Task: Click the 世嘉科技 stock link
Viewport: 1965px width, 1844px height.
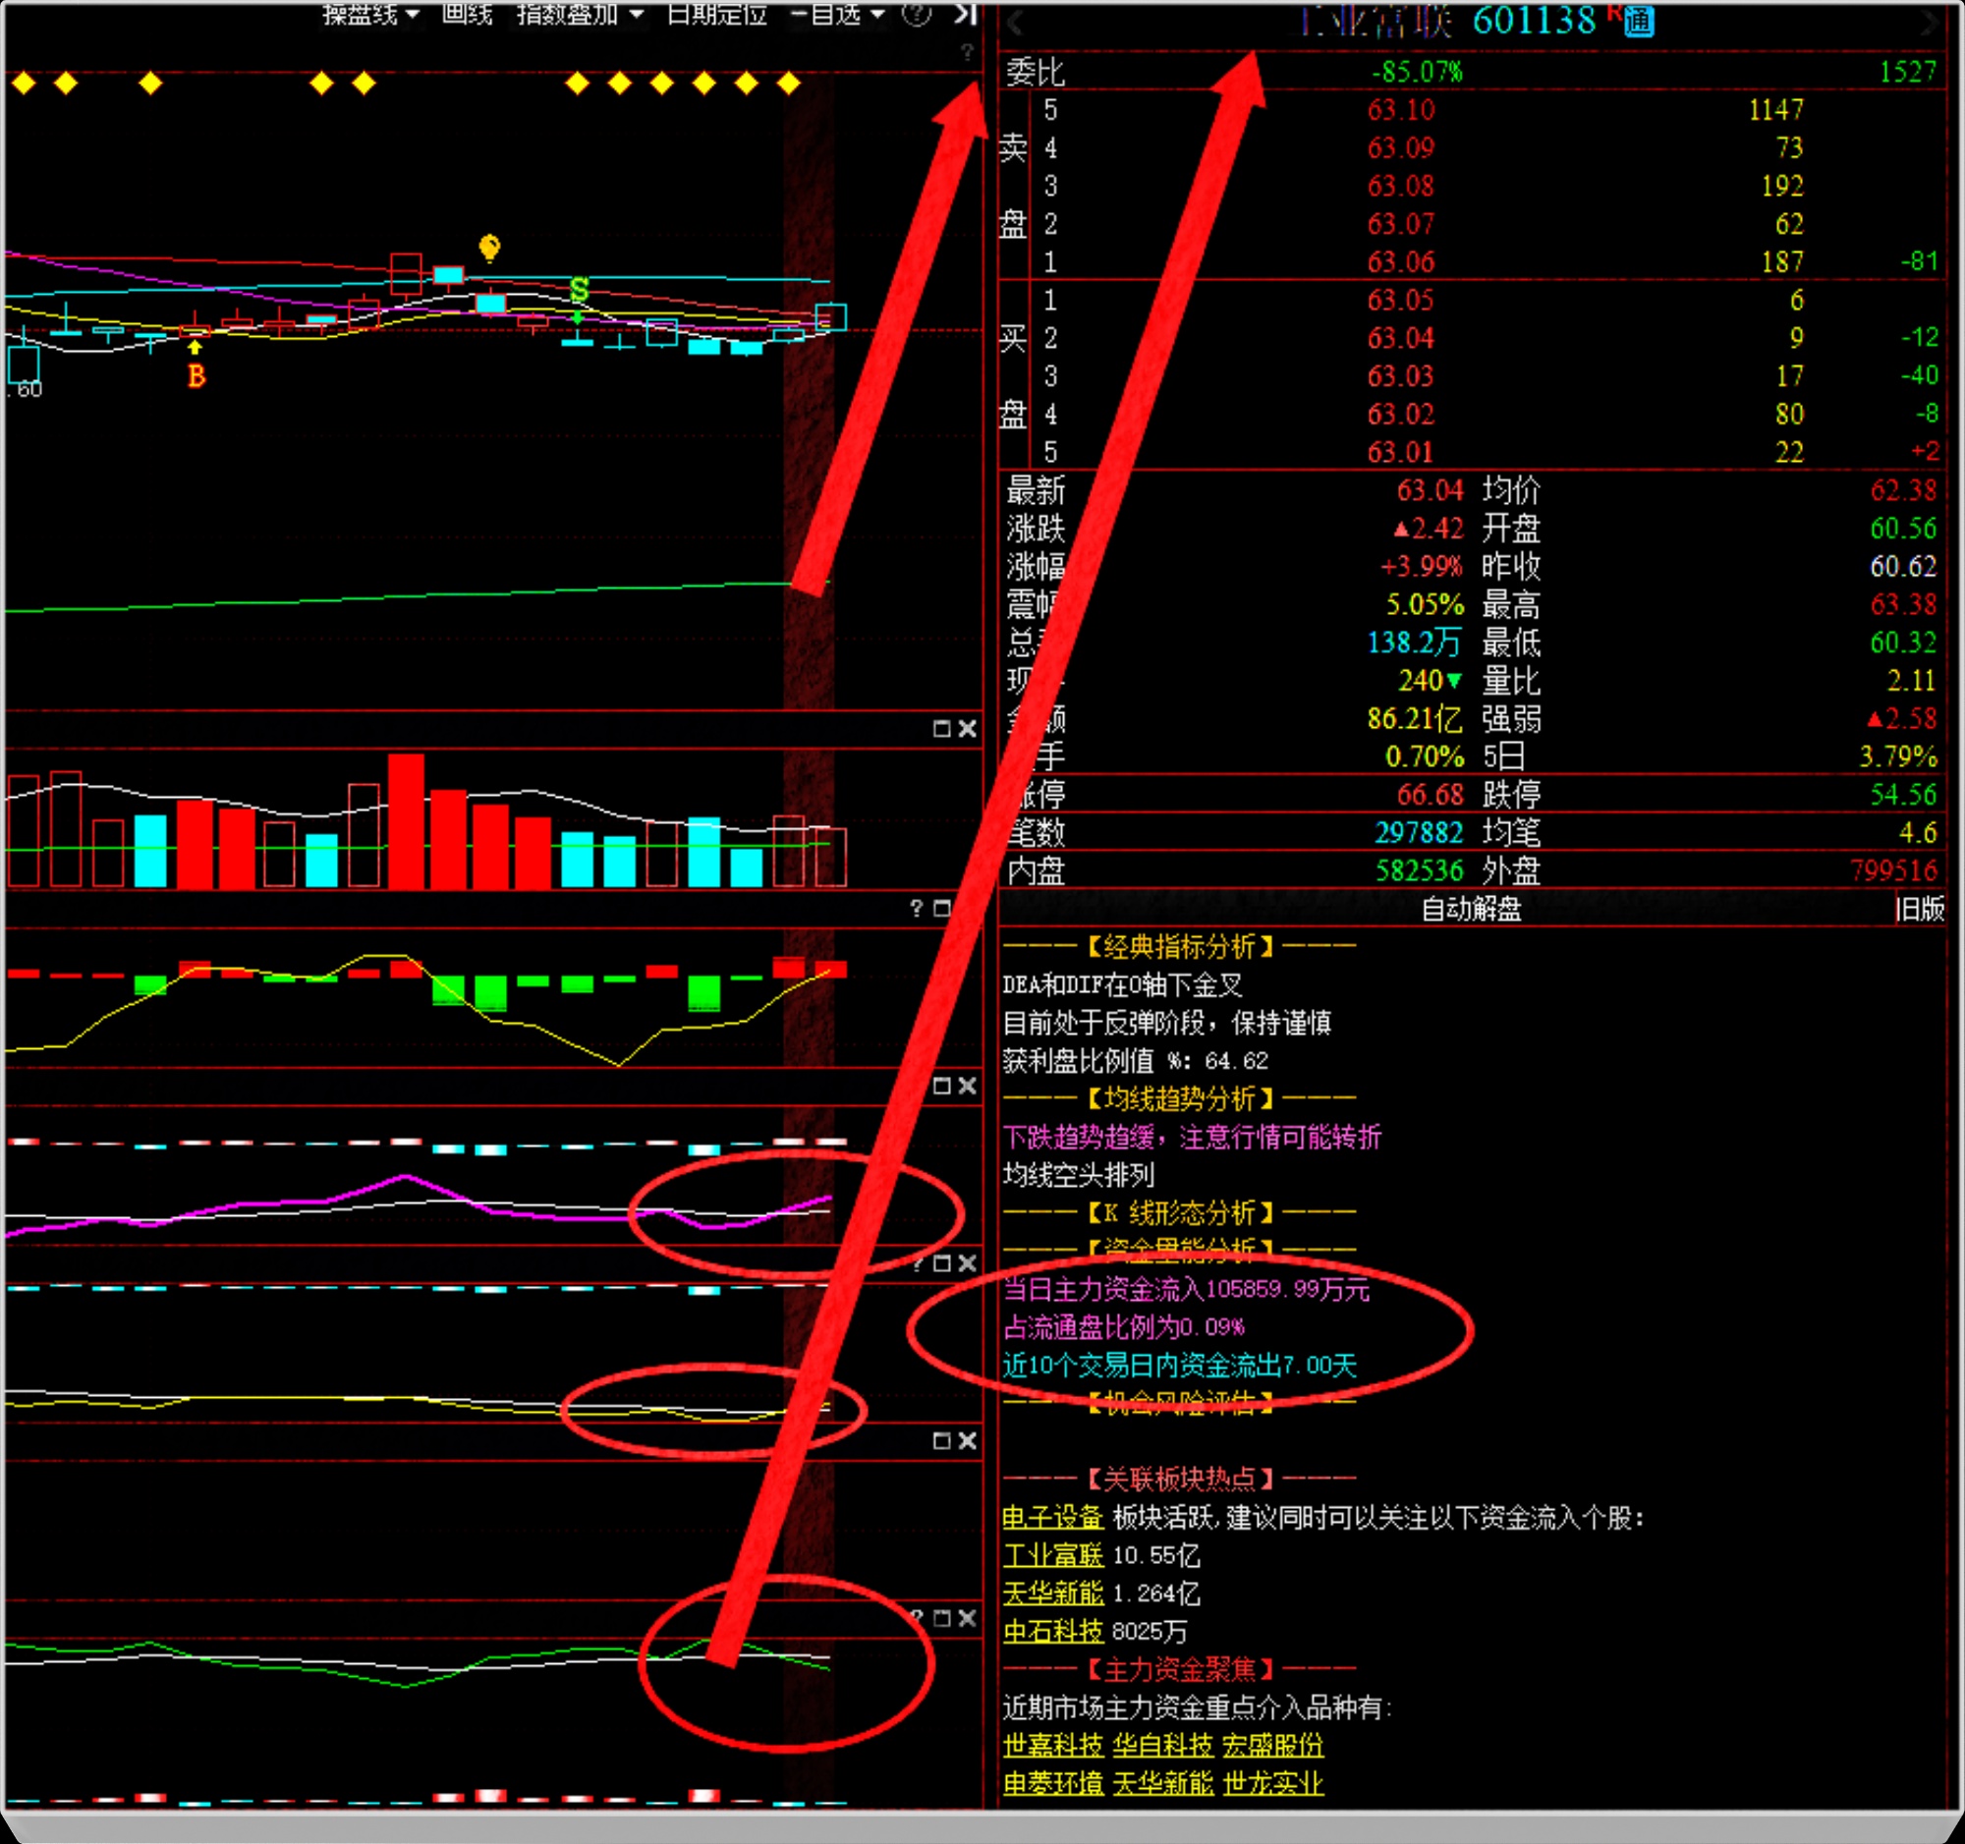Action: [1052, 1745]
